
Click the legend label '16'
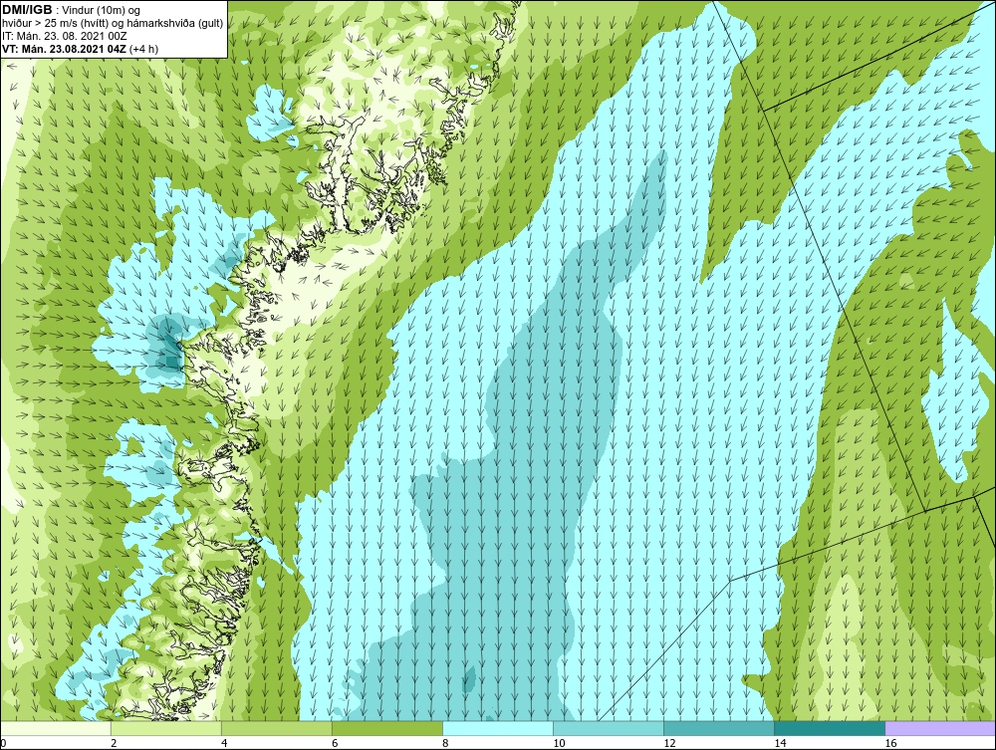pyautogui.click(x=890, y=743)
